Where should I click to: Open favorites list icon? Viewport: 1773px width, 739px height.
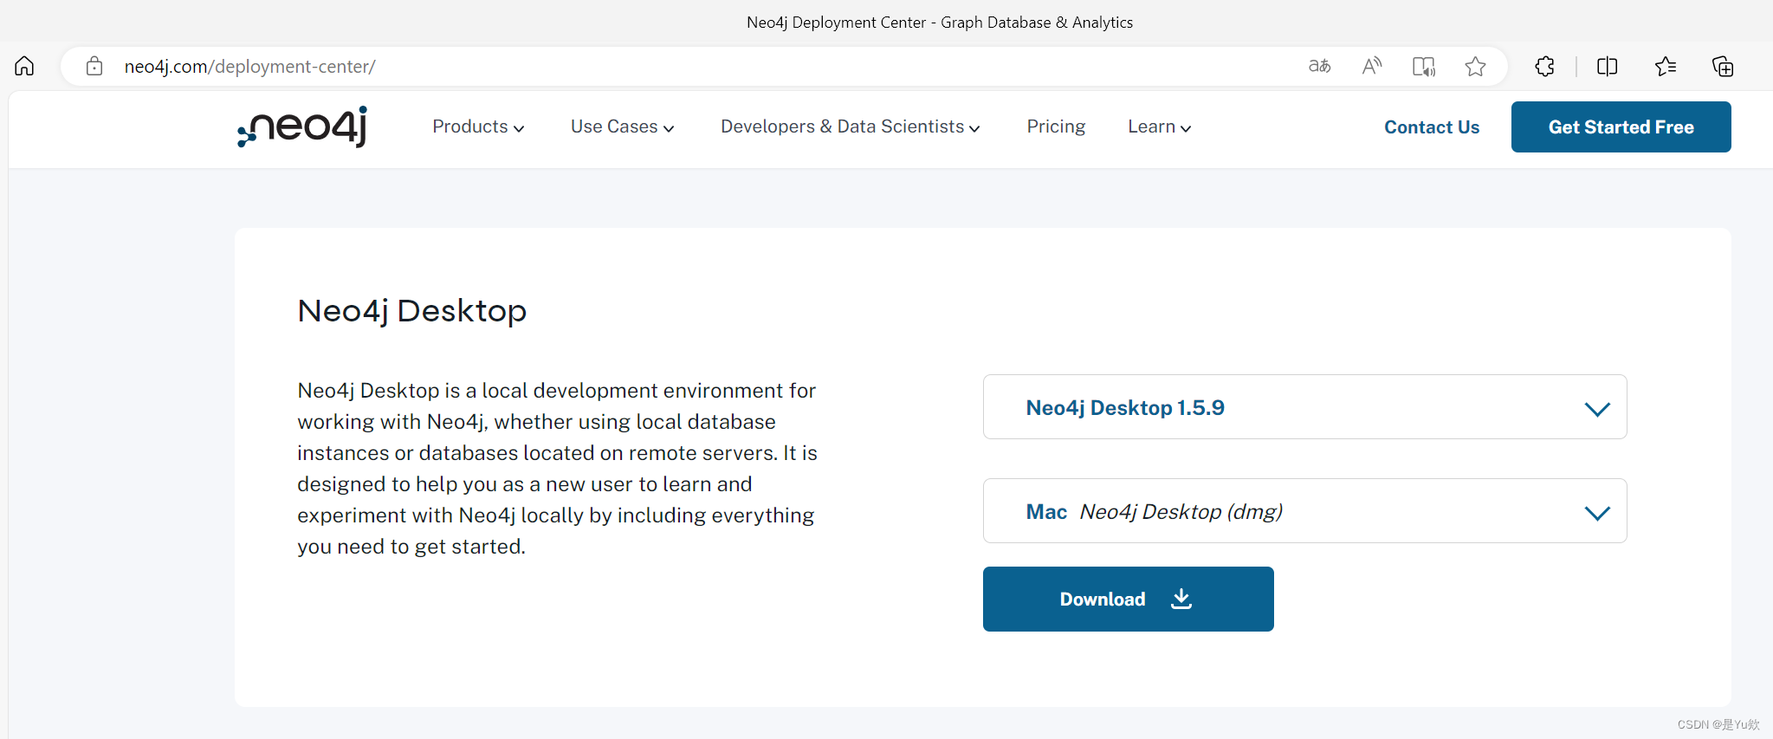point(1665,66)
